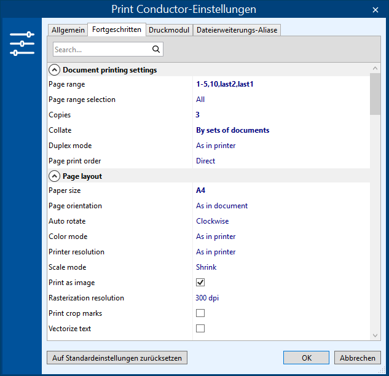Viewport: 389px width, 376px height.
Task: Select the Auto rotate label
Action: coord(67,221)
